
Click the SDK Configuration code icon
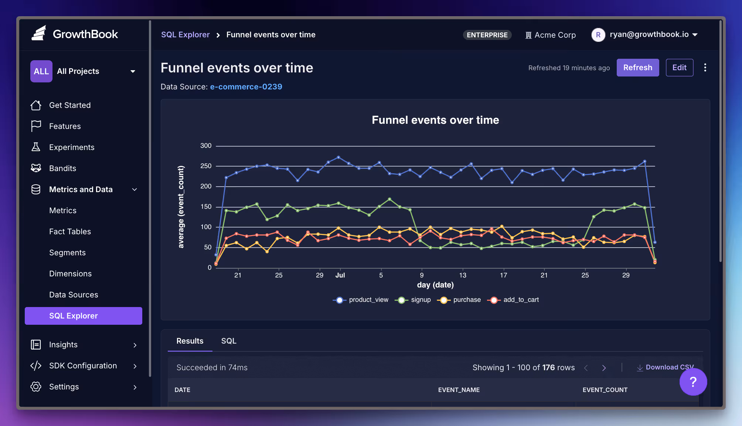click(x=36, y=366)
